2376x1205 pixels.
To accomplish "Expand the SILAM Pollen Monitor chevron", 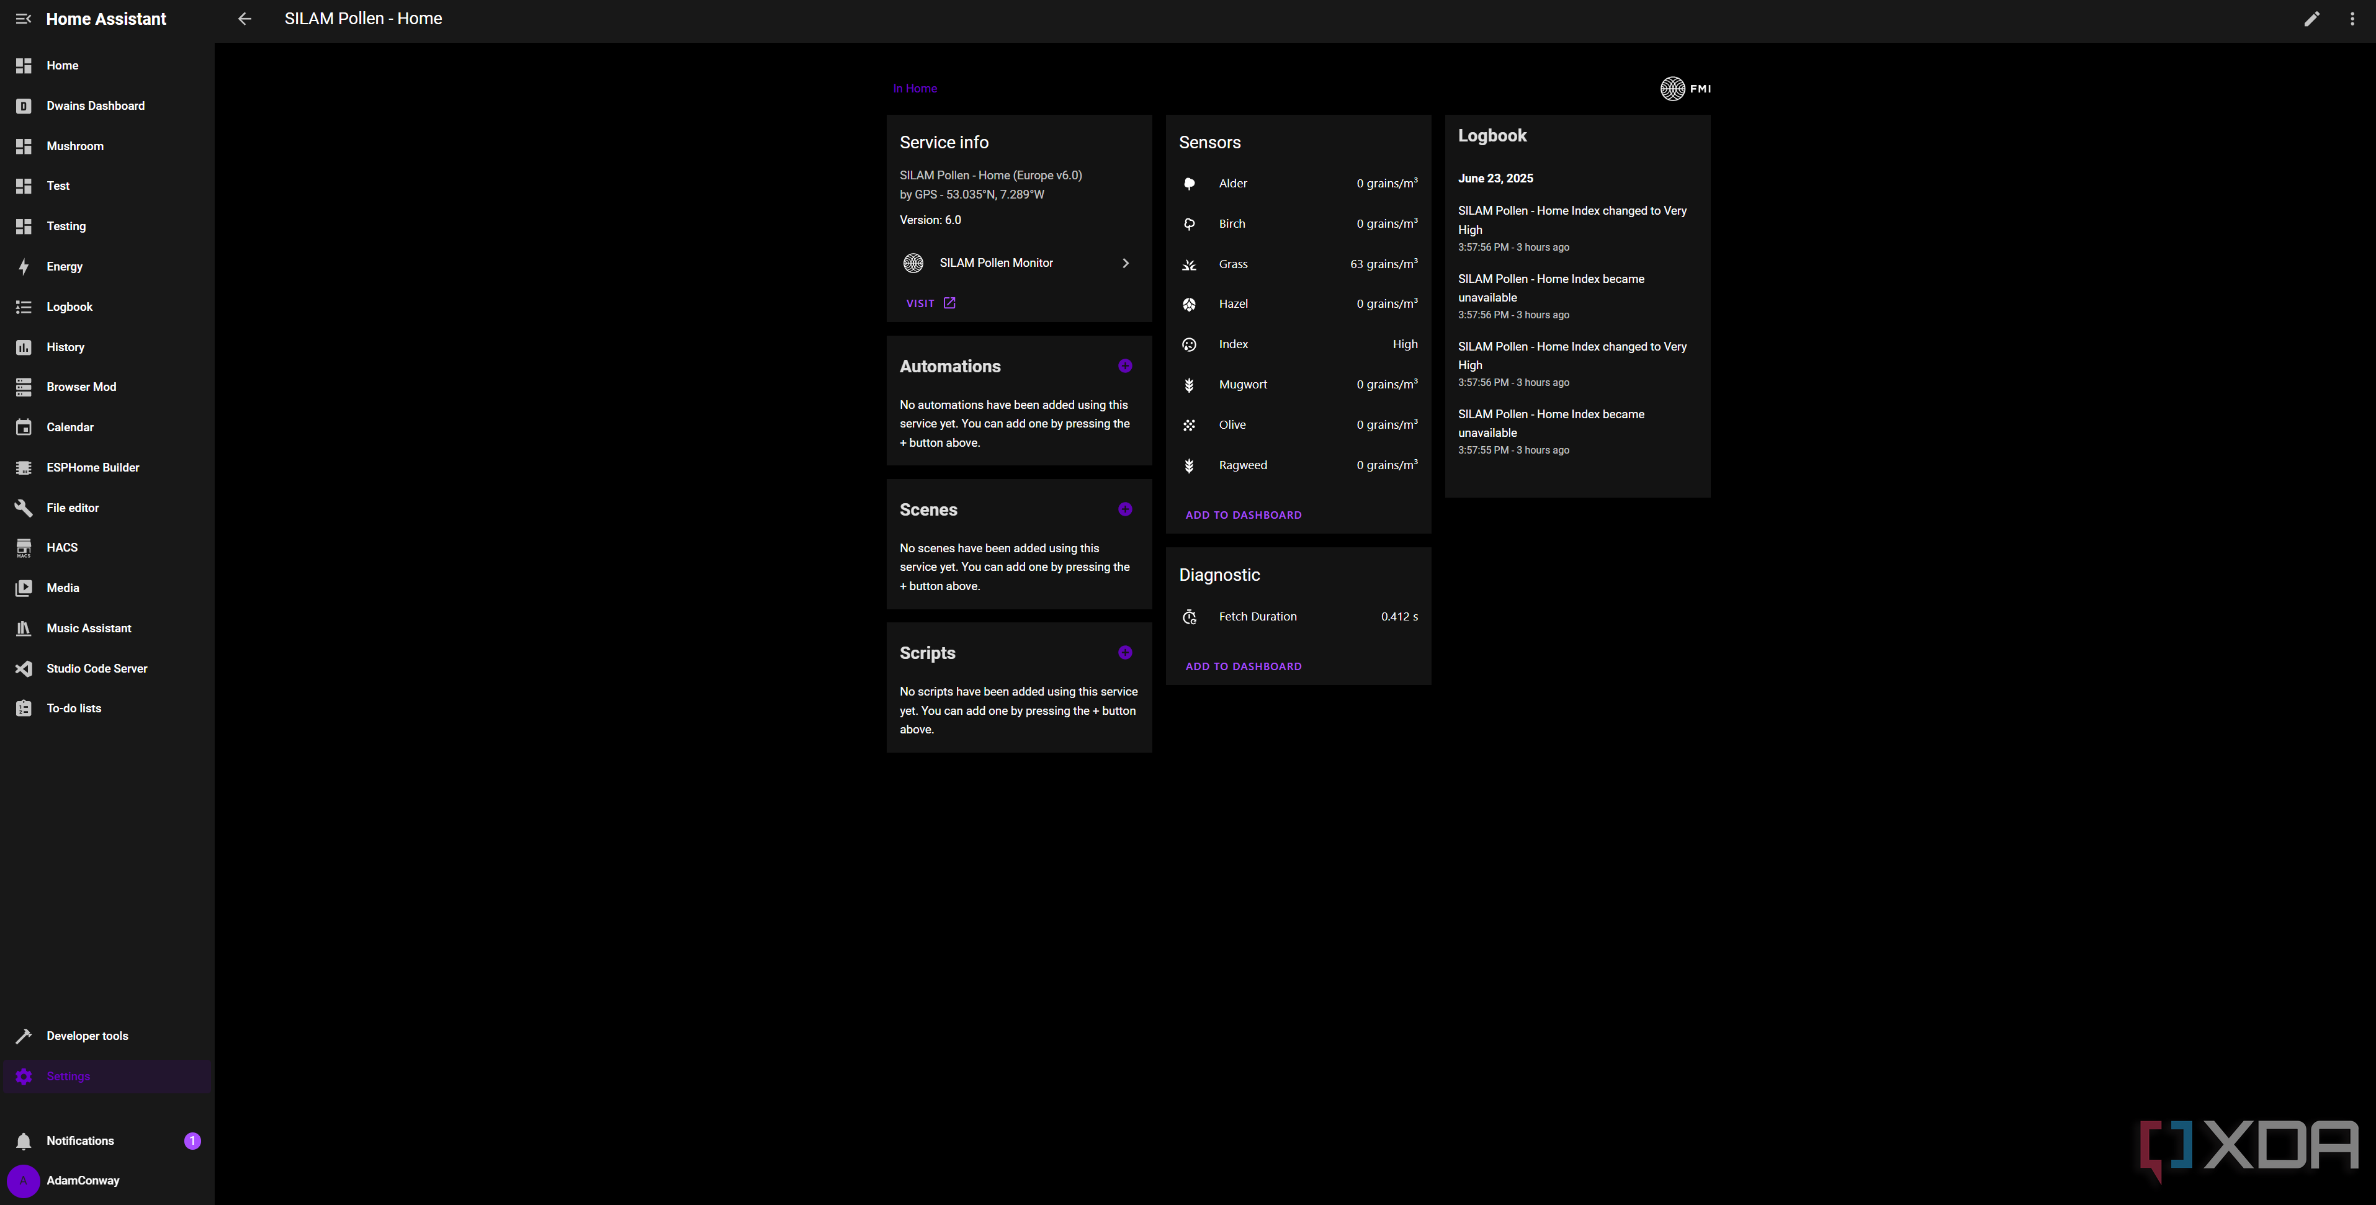I will click(1125, 262).
